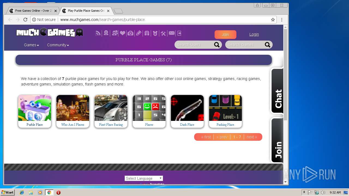Expand the Games dropdown menu
Viewport: 349px width, 196px height.
click(x=31, y=45)
